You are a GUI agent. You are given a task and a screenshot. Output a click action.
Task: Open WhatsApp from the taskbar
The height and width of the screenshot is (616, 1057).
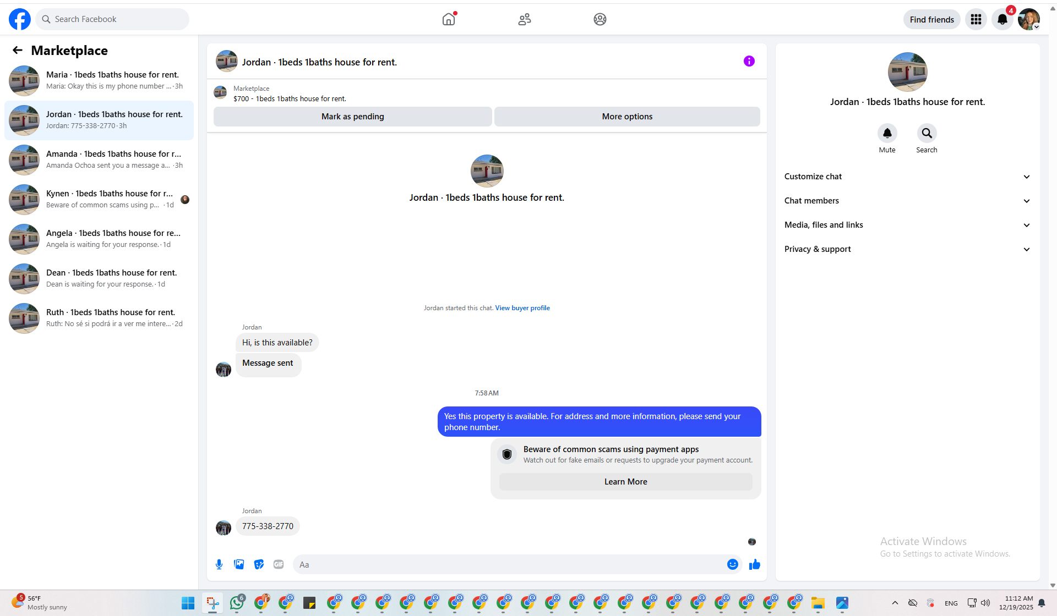[x=237, y=603]
